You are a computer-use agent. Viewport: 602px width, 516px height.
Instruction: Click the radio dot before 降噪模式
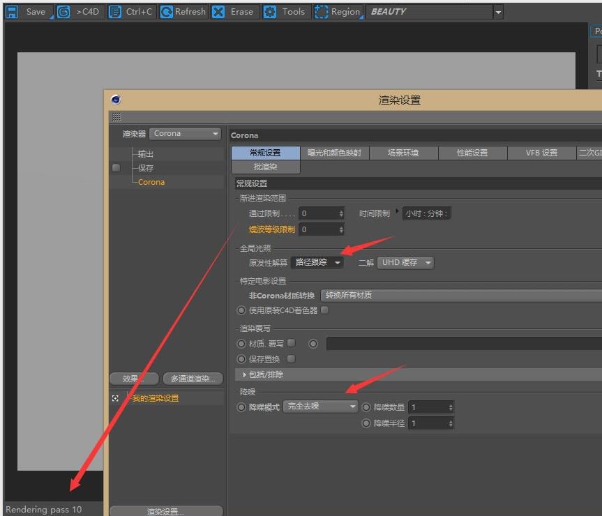click(241, 407)
